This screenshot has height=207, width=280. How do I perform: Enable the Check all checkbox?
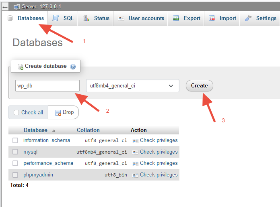pos(16,113)
